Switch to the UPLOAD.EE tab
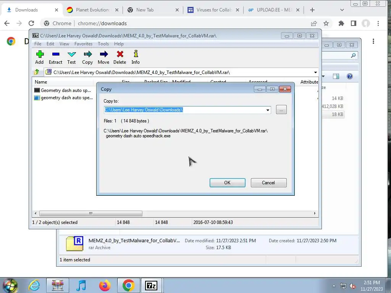The image size is (391, 293). [273, 10]
